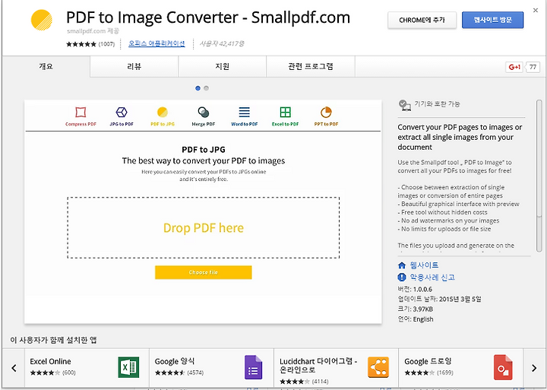Open the Google 양식 purple forms icon
The image size is (547, 390).
click(253, 367)
